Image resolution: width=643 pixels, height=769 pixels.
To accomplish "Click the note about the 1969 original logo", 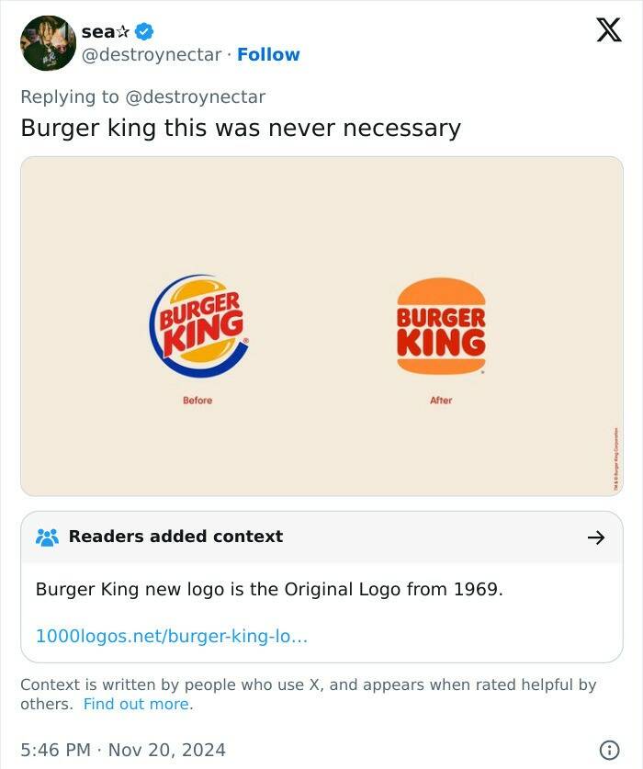I will point(269,589).
